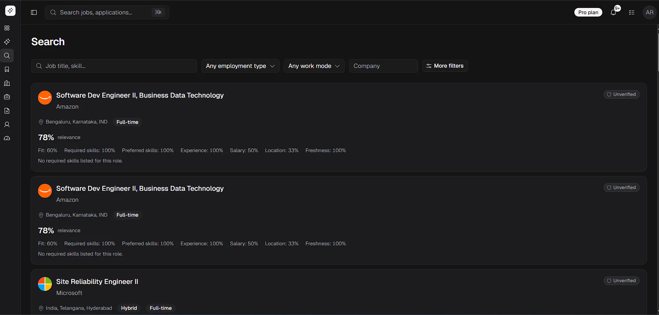Focus the Company filter field
The image size is (659, 315).
point(384,66)
